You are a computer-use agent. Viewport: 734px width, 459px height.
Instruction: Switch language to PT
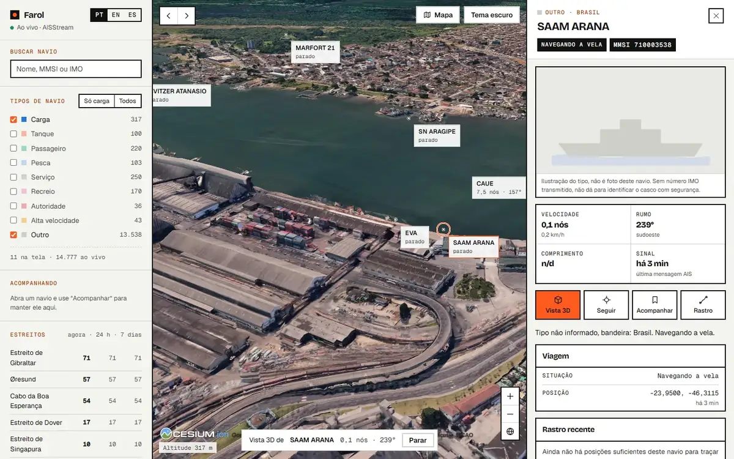click(98, 15)
